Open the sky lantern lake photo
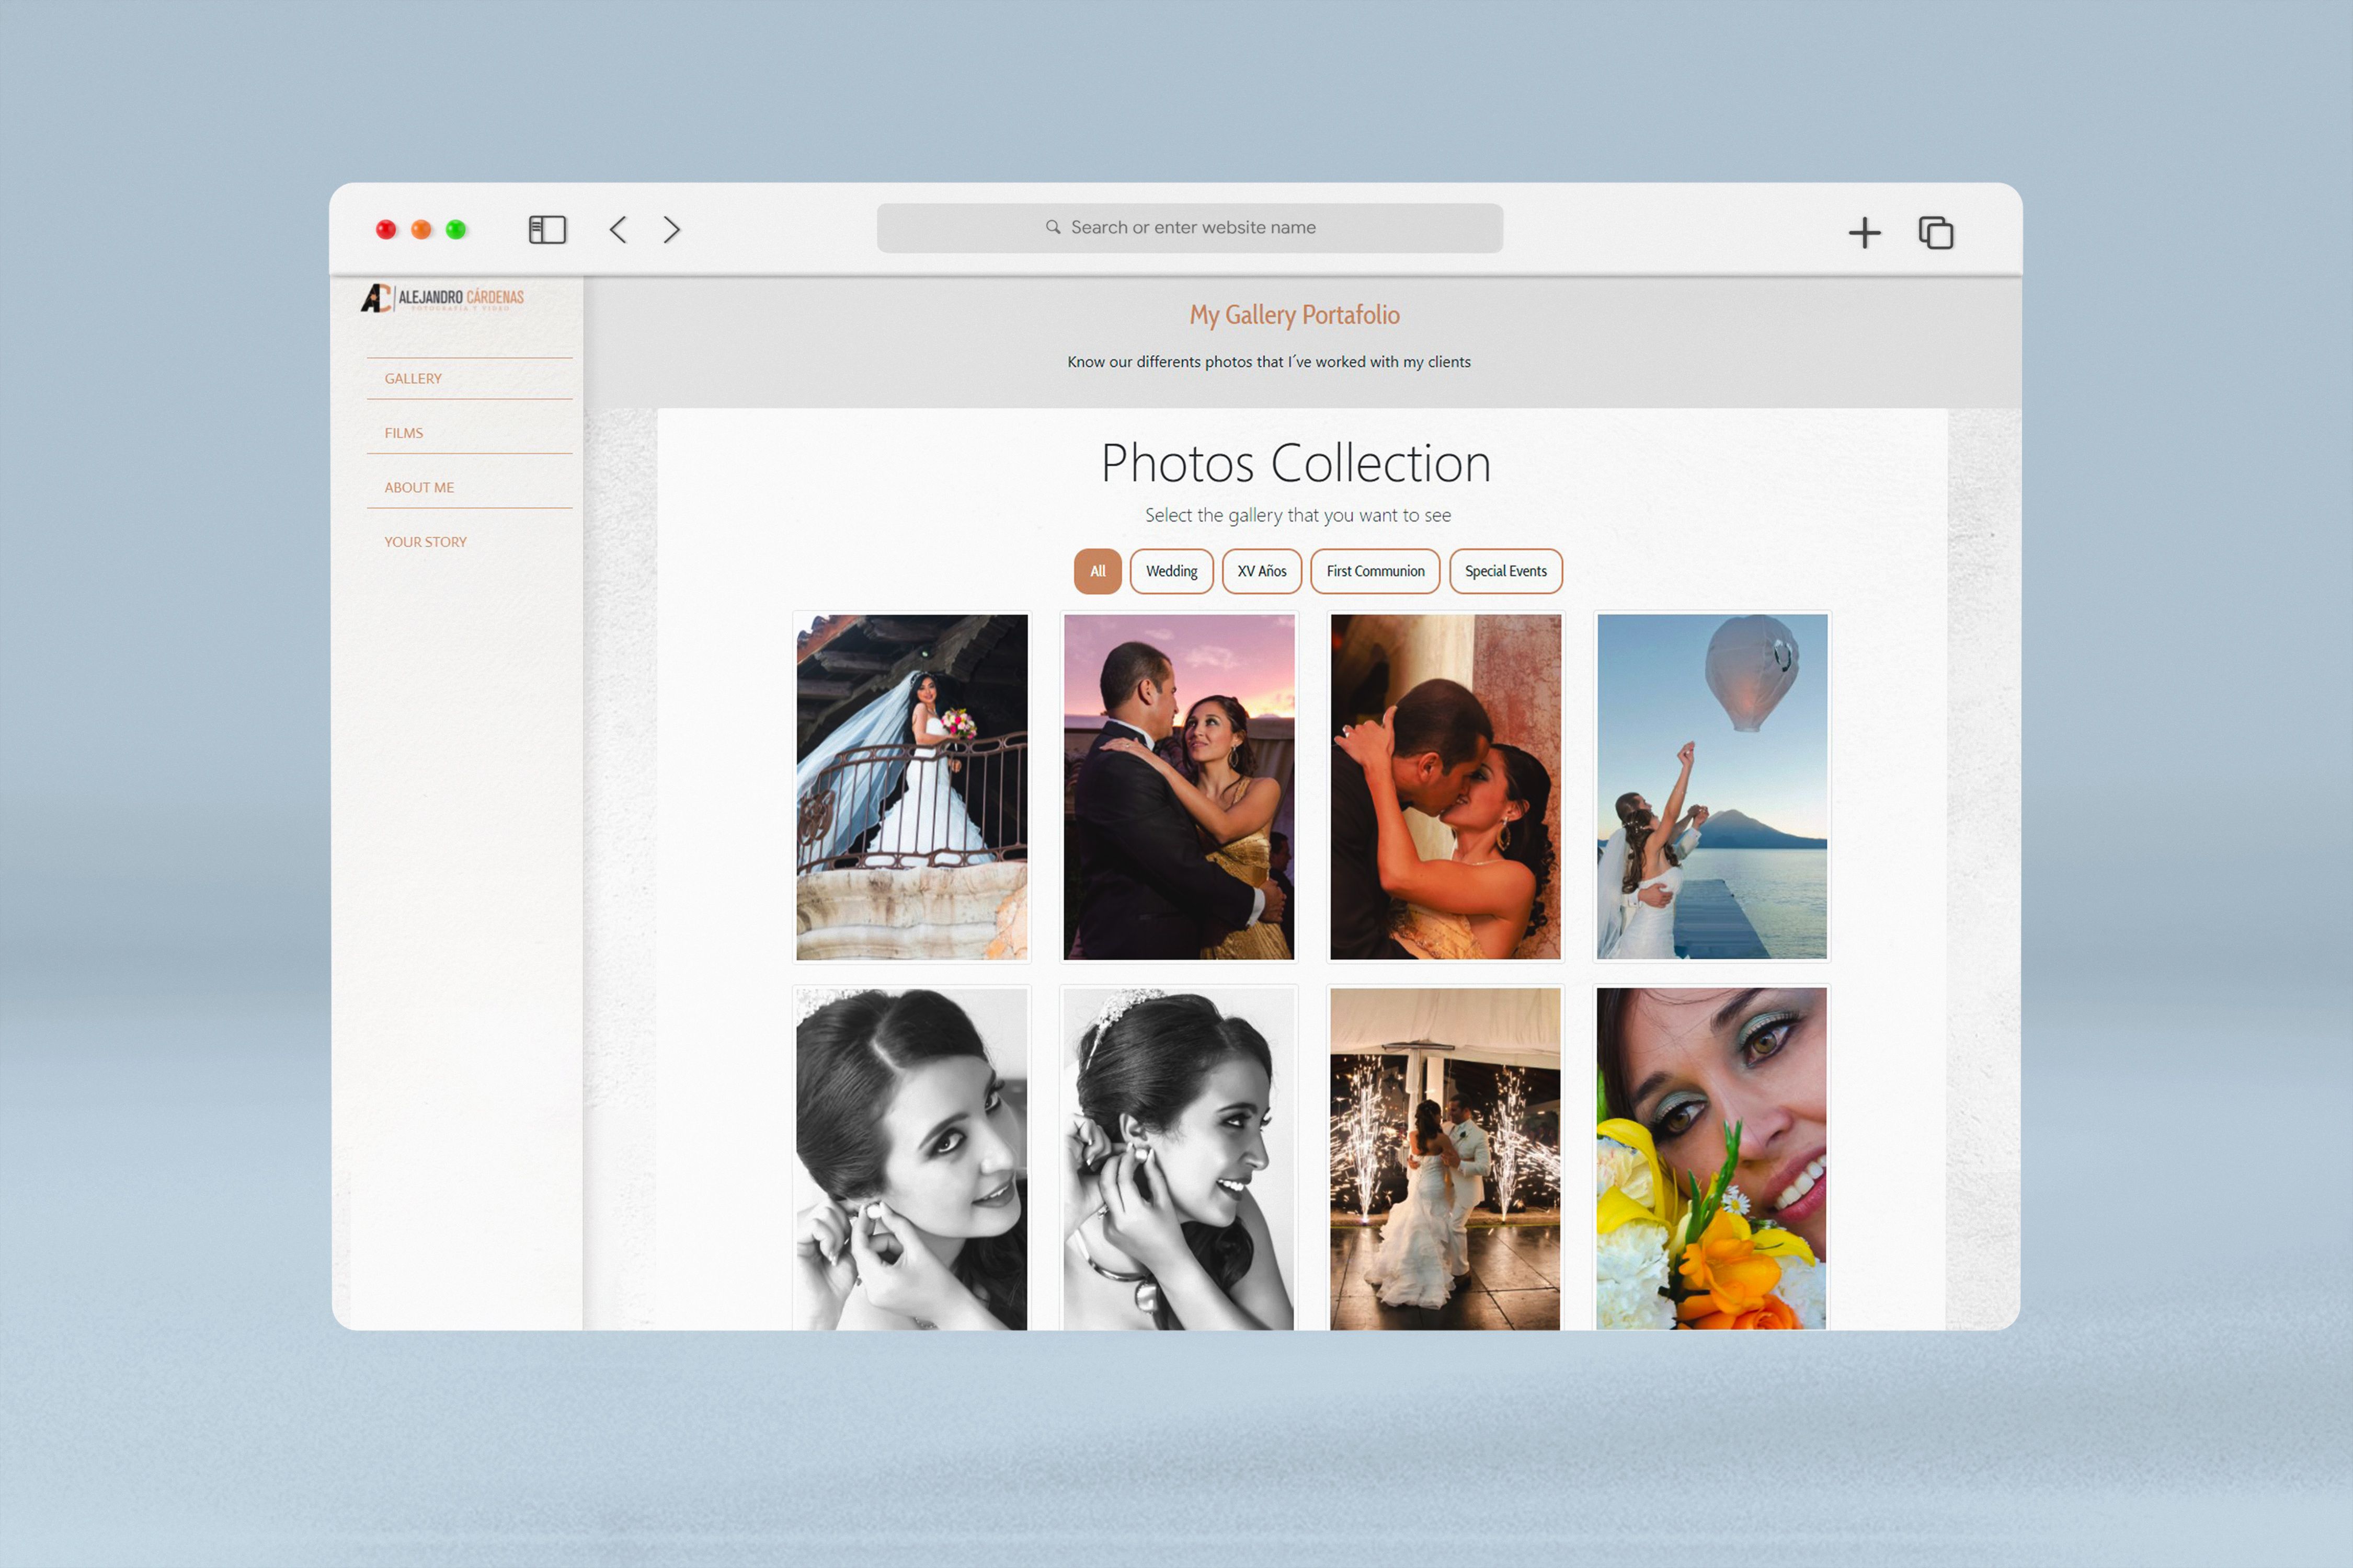The width and height of the screenshot is (2353, 1568). (1711, 787)
